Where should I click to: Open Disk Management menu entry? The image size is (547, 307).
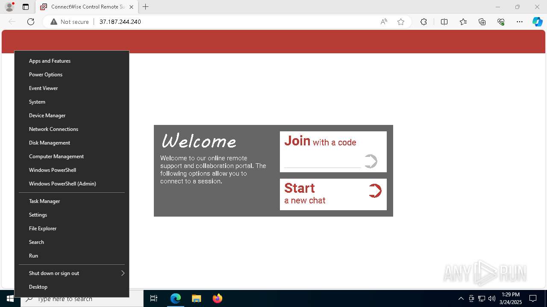(72, 143)
